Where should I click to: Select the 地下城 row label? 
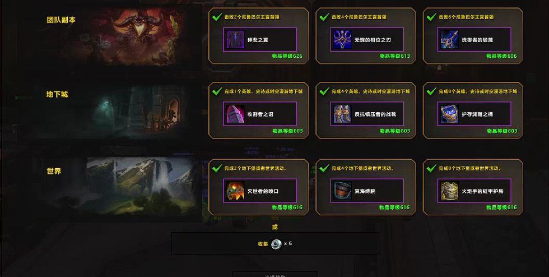[57, 94]
